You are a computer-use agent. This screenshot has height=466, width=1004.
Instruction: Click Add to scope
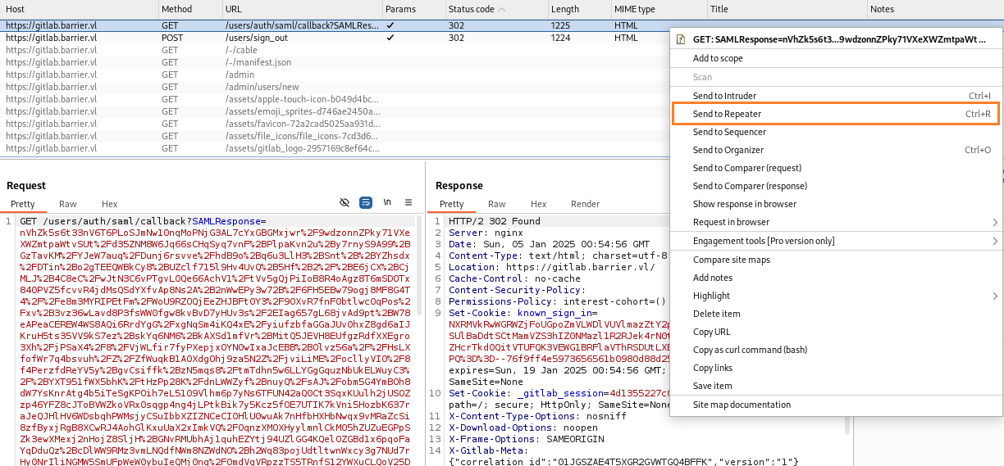tap(835, 58)
